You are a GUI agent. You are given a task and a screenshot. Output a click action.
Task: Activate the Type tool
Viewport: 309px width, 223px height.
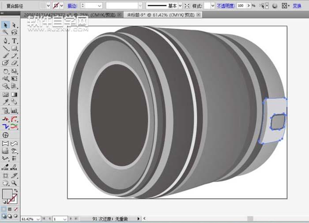(14, 41)
